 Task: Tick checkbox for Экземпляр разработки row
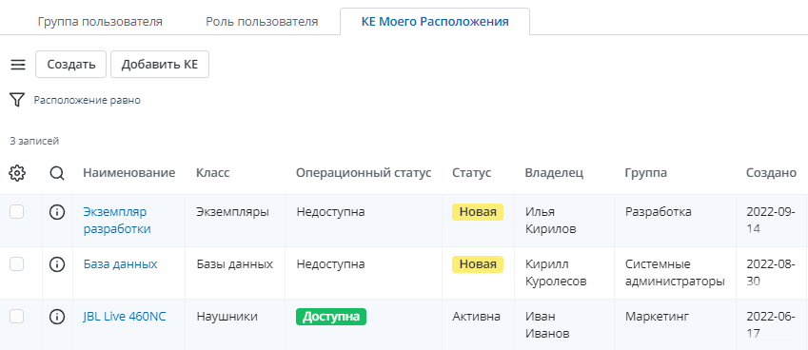(x=17, y=211)
